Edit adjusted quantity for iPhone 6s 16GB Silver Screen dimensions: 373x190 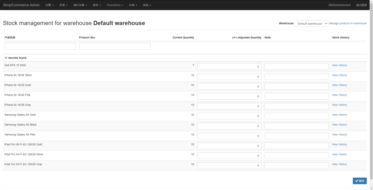tap(229, 77)
